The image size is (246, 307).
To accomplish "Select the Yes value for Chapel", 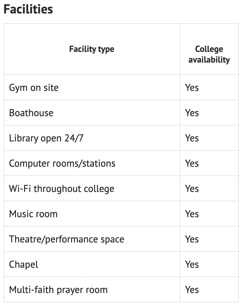I will tap(192, 264).
